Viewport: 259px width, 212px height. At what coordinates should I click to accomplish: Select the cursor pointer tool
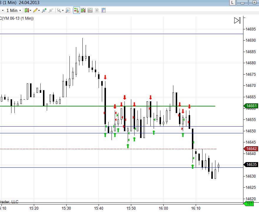tap(59, 11)
